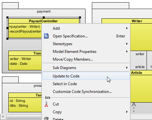Choose Delete at menu bottom
Image resolution: width=152 pixels, height=120 pixels.
click(x=86, y=118)
